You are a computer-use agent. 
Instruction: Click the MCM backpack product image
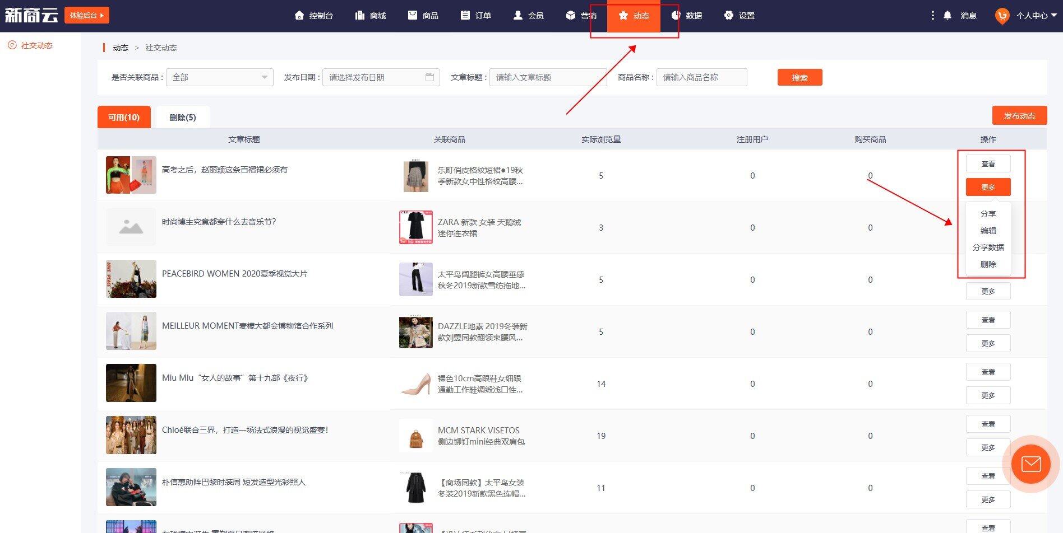[415, 436]
